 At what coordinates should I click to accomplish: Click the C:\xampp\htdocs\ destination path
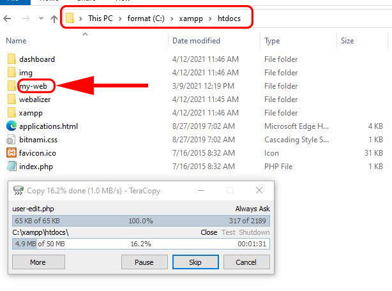pos(40,232)
